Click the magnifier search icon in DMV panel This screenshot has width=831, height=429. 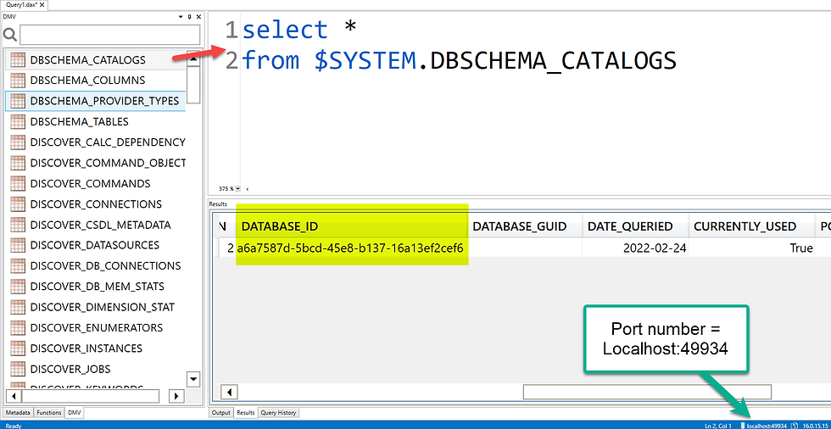coord(10,35)
